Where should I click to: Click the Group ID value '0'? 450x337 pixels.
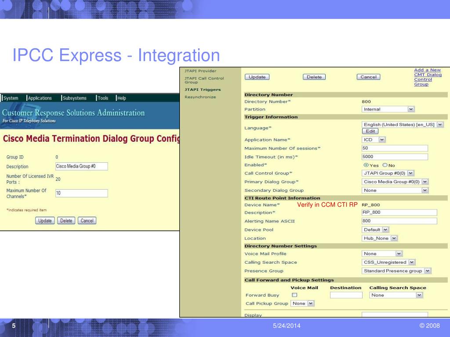pyautogui.click(x=57, y=157)
